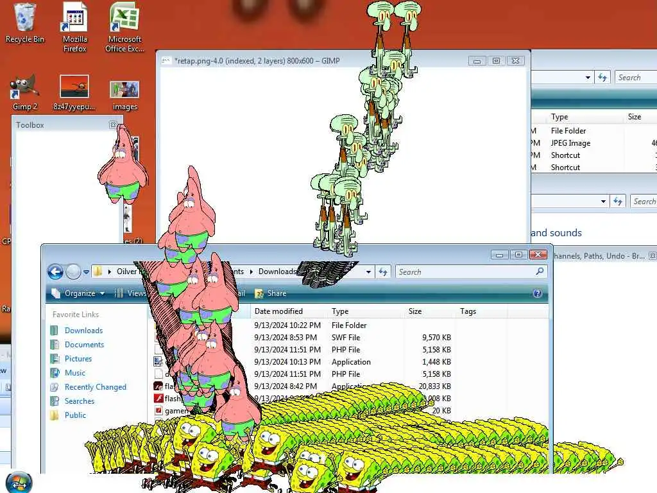657x493 pixels.
Task: Open Documents in Favorite Links
Action: (x=84, y=345)
